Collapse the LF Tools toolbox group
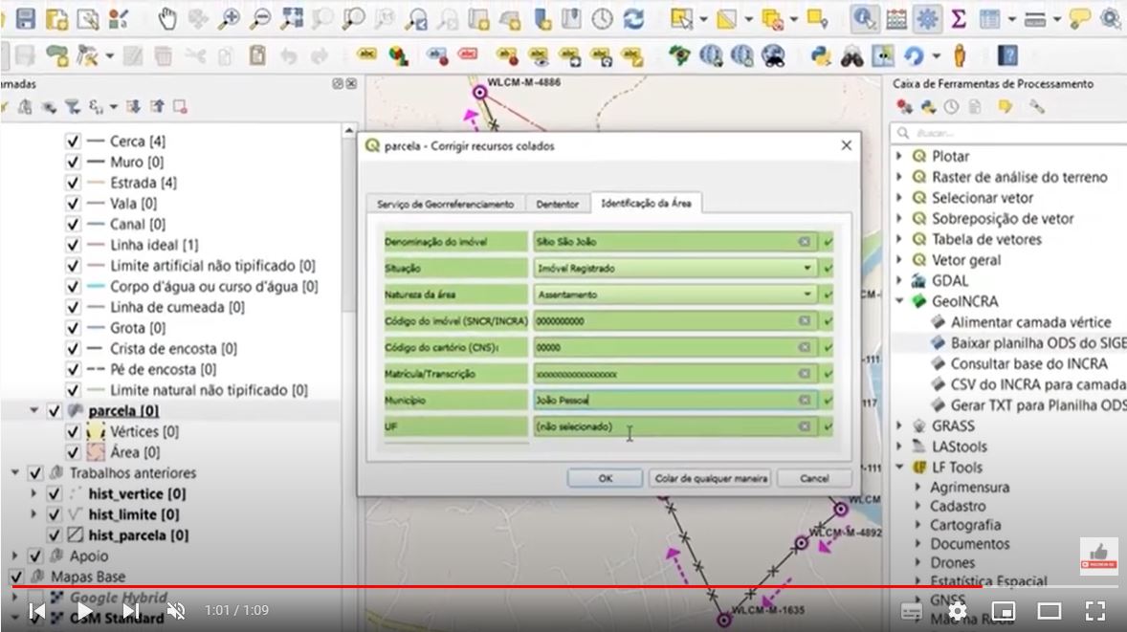 point(899,467)
